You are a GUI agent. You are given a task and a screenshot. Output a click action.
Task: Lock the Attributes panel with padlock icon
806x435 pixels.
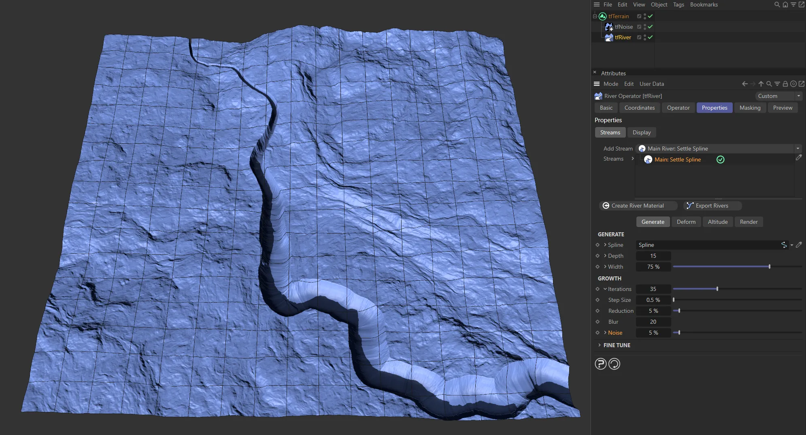(785, 84)
